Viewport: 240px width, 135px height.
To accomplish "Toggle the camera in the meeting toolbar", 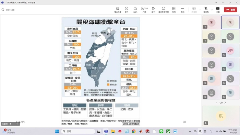I will click(194, 10).
